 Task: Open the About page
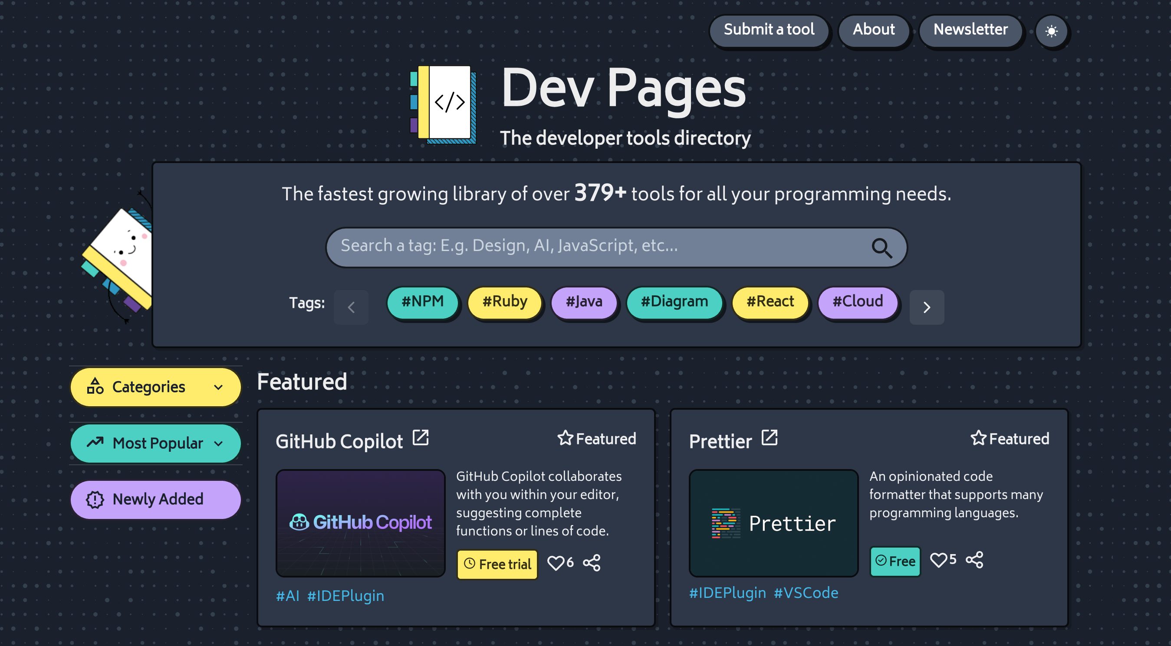(873, 30)
